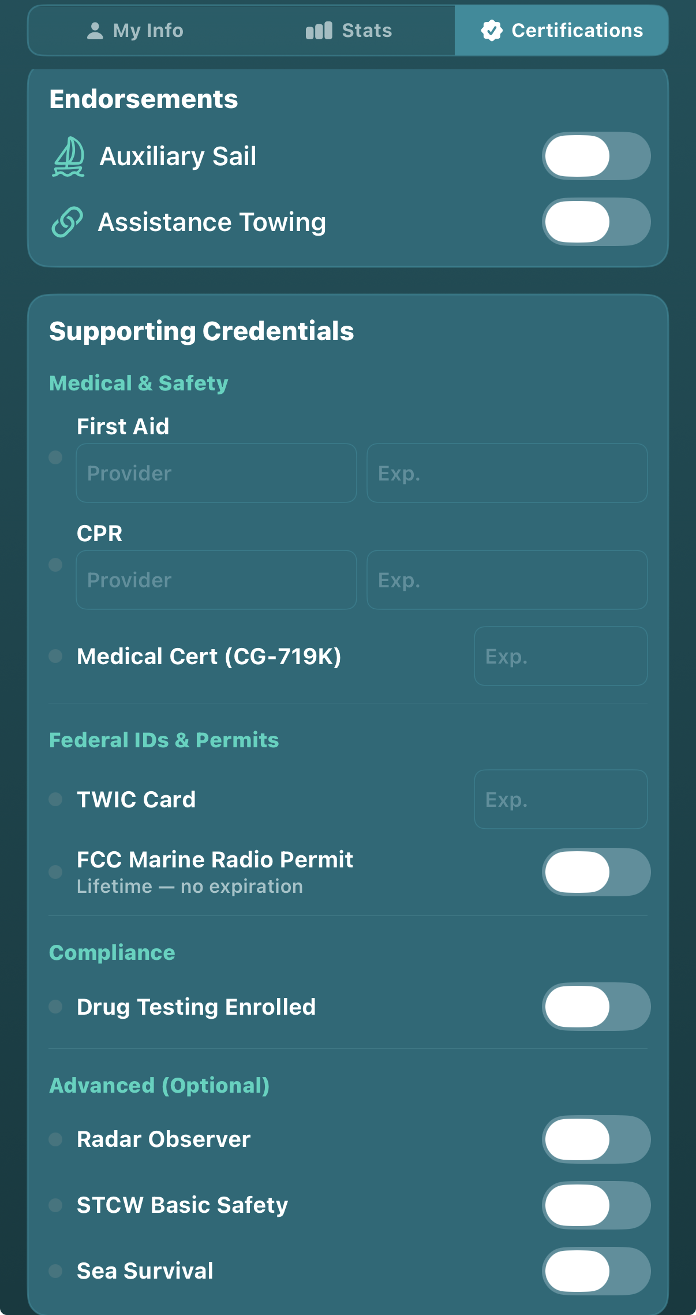Disable the Auxiliary Sail endorsement
The image size is (696, 1315).
tap(596, 155)
